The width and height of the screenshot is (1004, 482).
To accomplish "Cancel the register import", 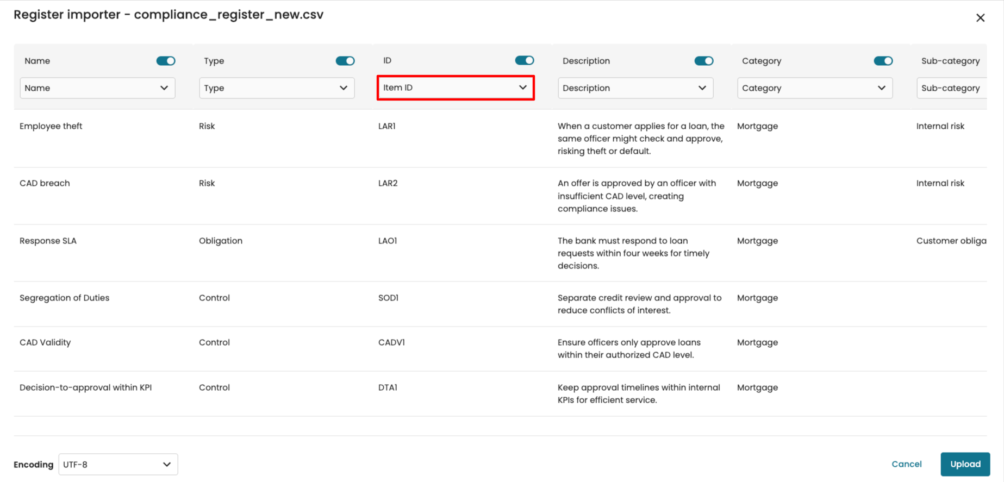I will click(906, 464).
